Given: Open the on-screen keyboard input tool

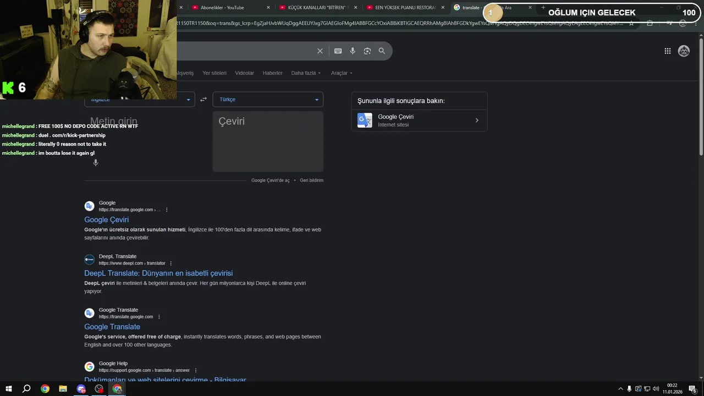Looking at the screenshot, I should point(338,51).
